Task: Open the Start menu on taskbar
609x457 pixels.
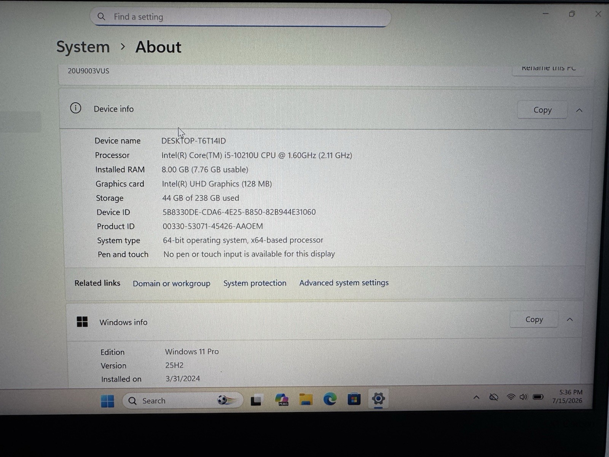Action: point(107,401)
